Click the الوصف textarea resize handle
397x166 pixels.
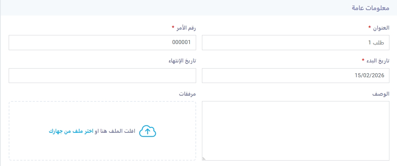point(204,158)
